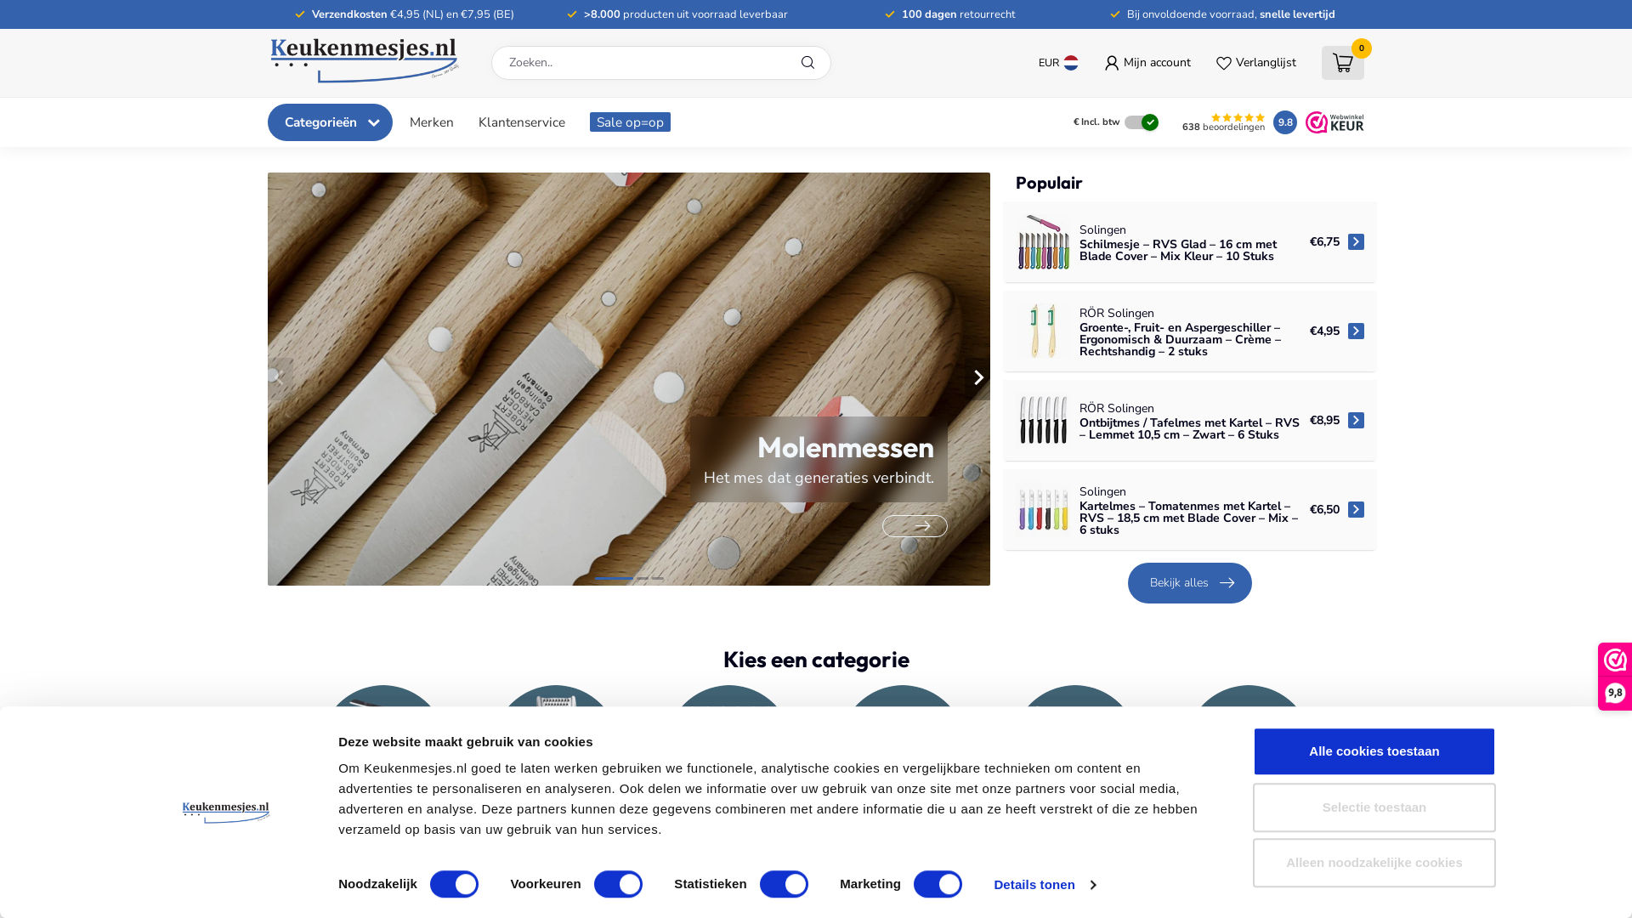
Task: Click arrow beside Schilmesje €6,75 product
Action: 1356,242
